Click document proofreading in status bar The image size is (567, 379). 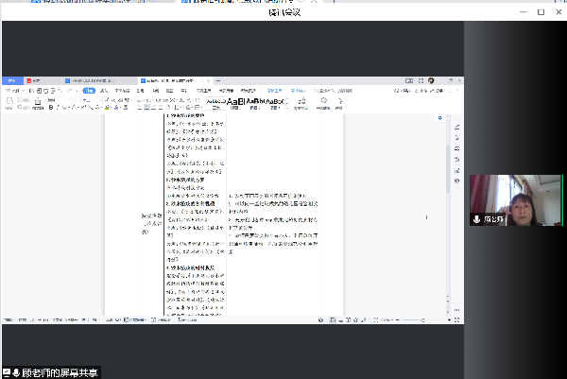(162, 320)
